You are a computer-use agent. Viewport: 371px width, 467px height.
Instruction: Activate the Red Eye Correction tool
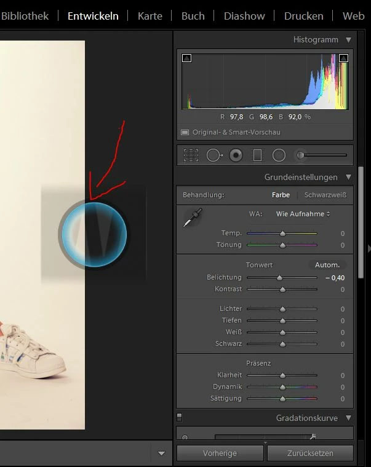click(x=236, y=155)
